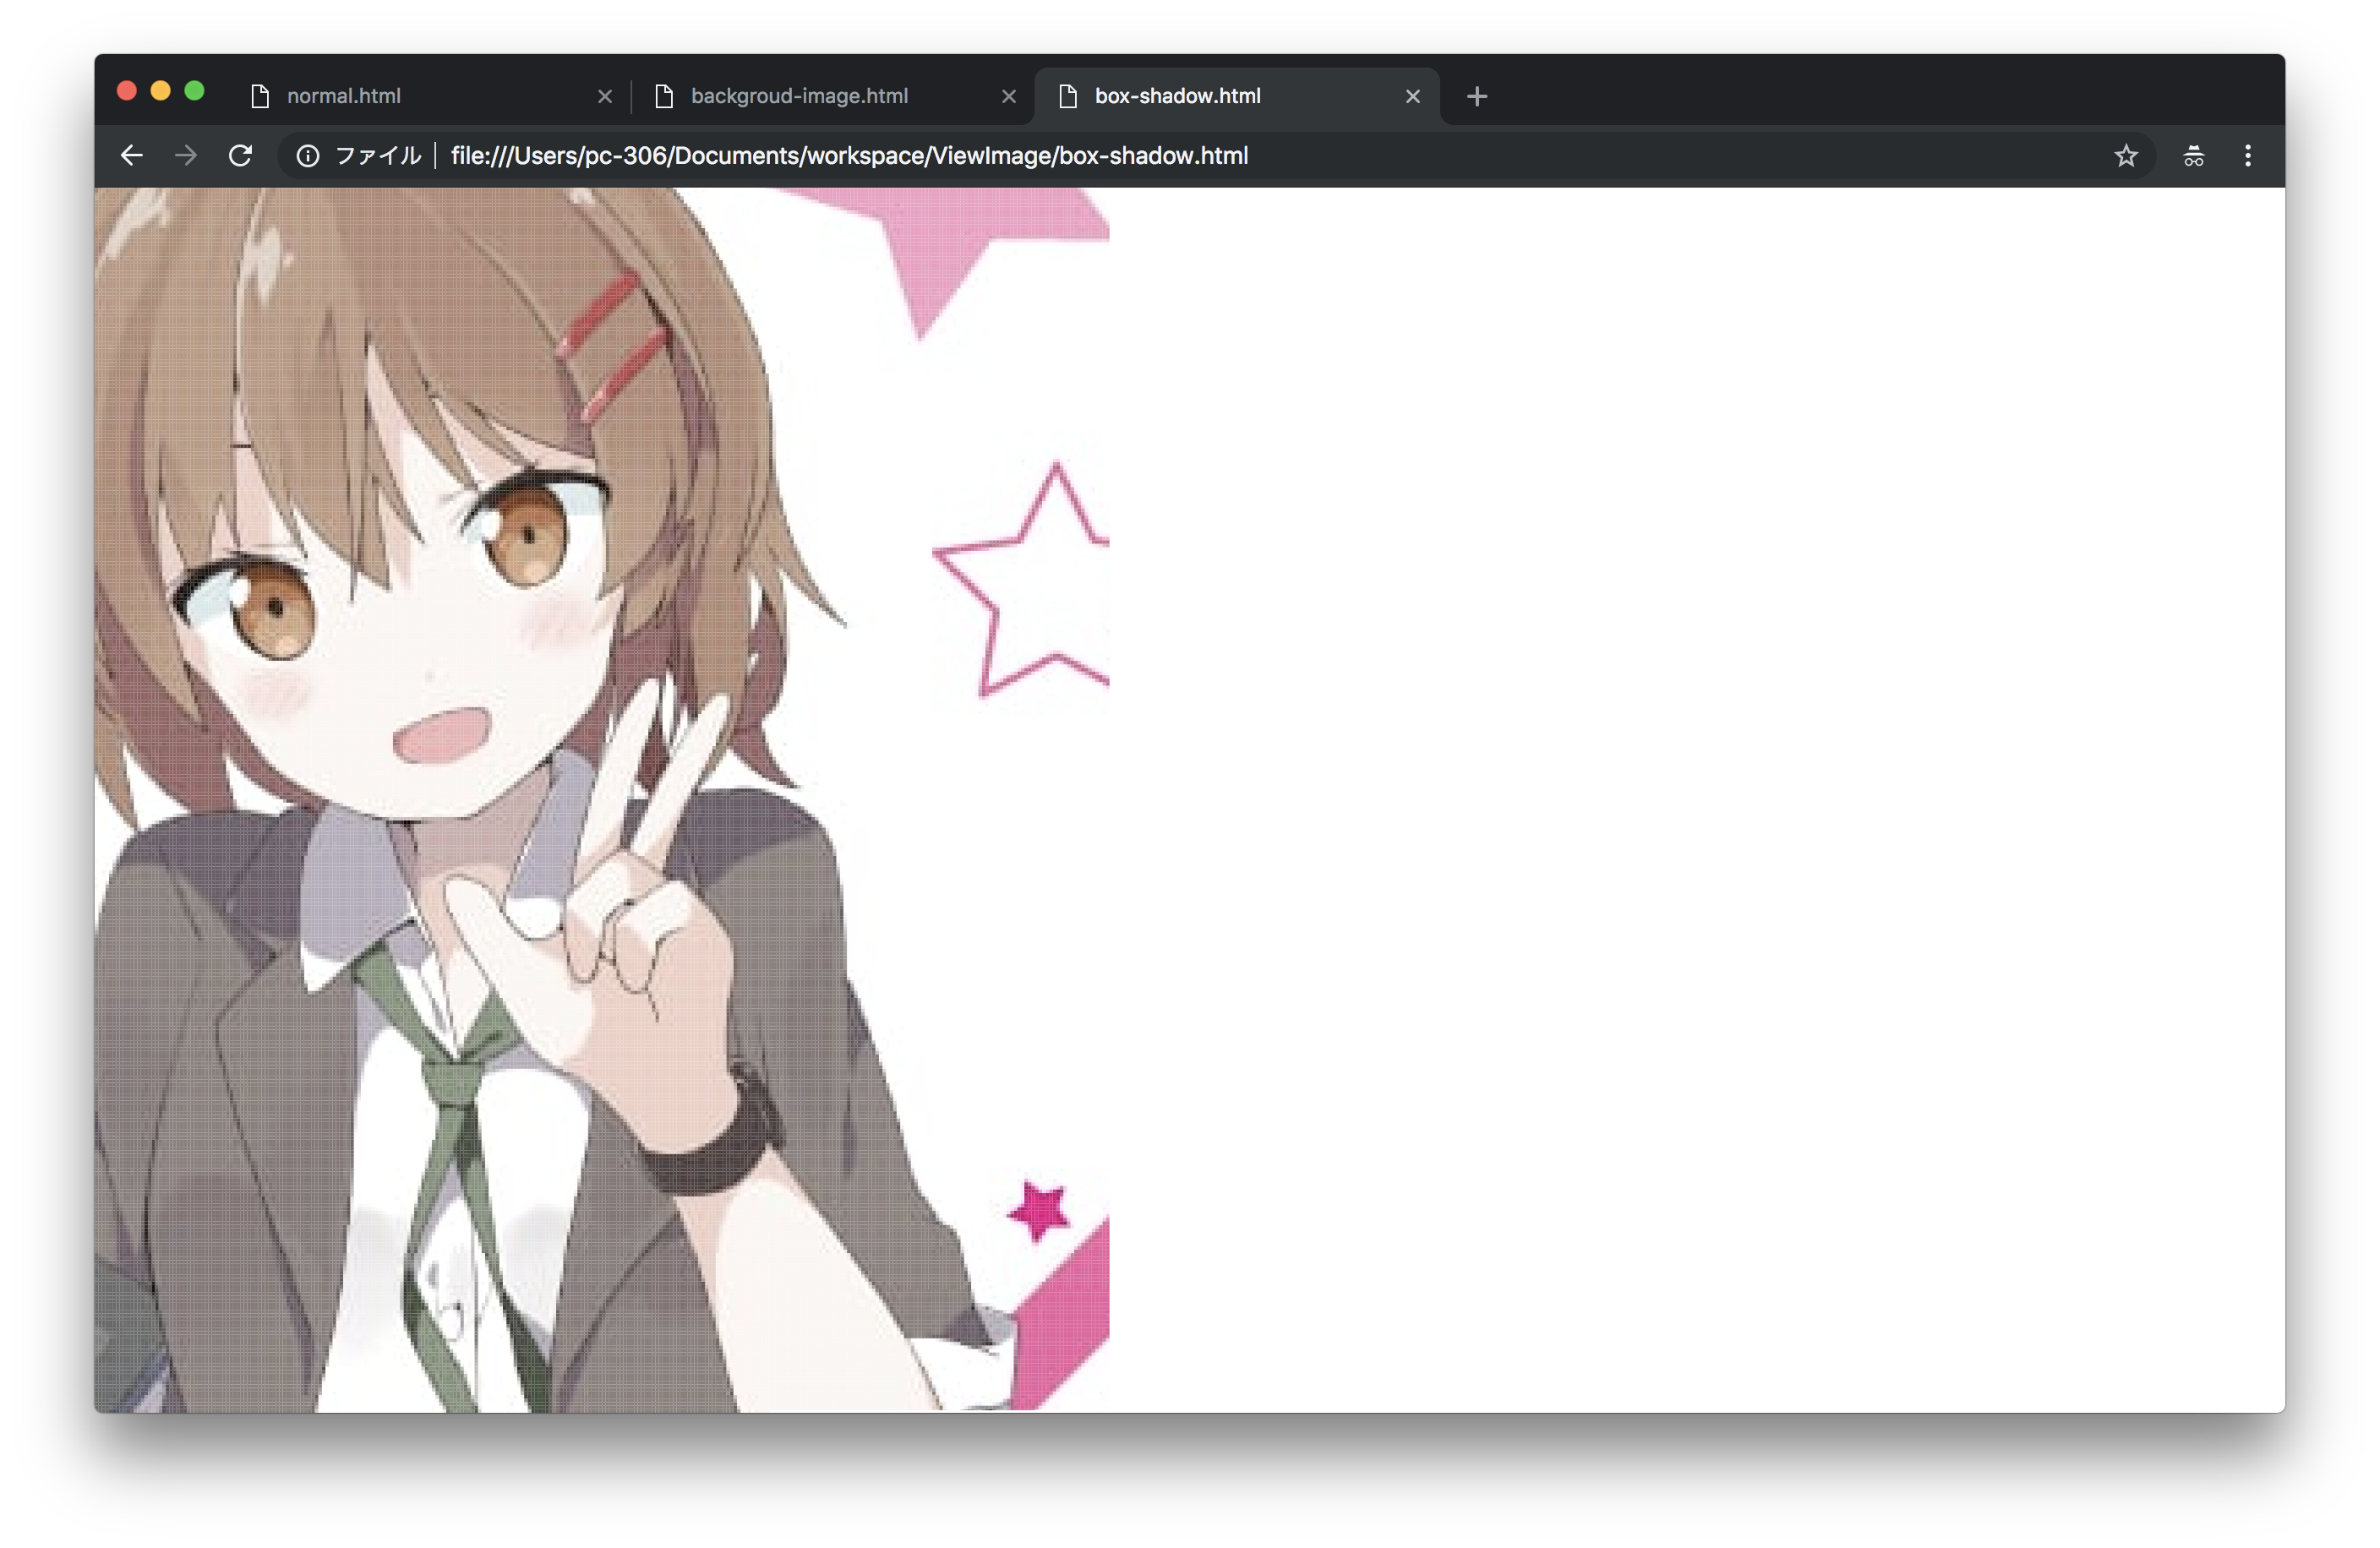Minimize the window with the yellow button
The height and width of the screenshot is (1548, 2380).
[160, 91]
